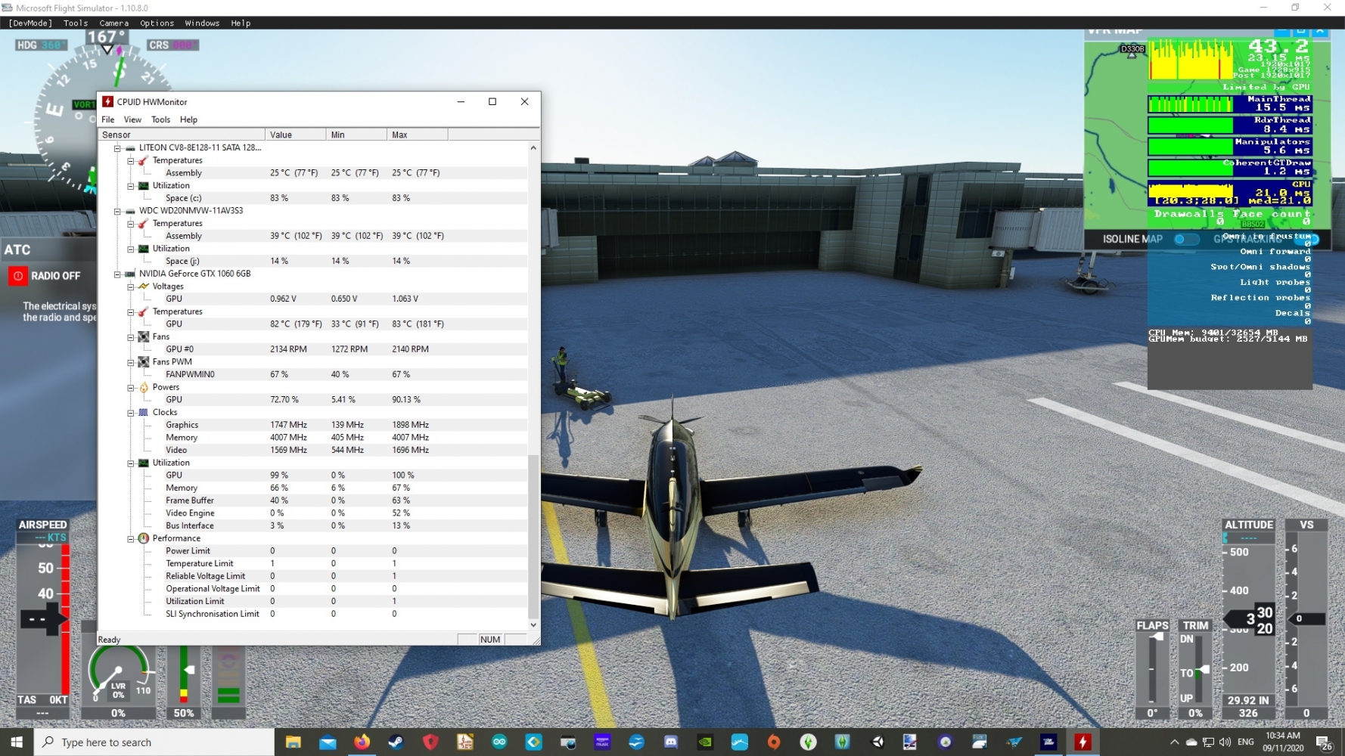This screenshot has height=756, width=1345.
Task: Select the Powers flame icon
Action: pos(144,387)
